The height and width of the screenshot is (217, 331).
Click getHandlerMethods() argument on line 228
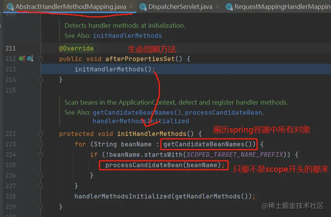pyautogui.click(x=211, y=196)
